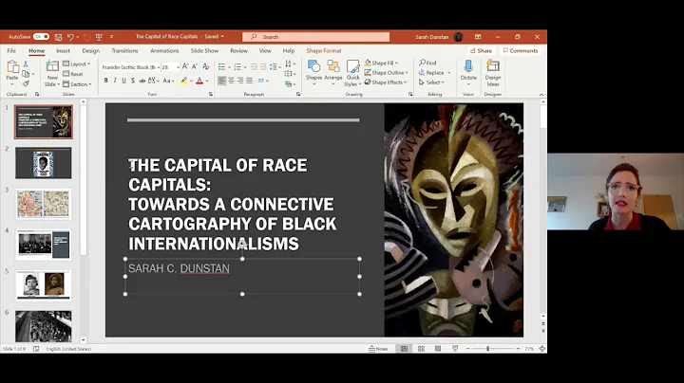Click the red font color button
684x383 pixels.
pyautogui.click(x=199, y=81)
